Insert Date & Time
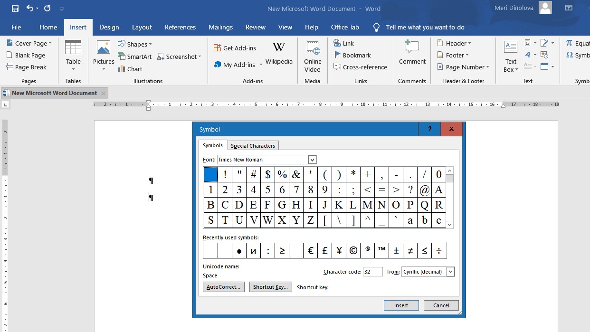 pos(544,55)
